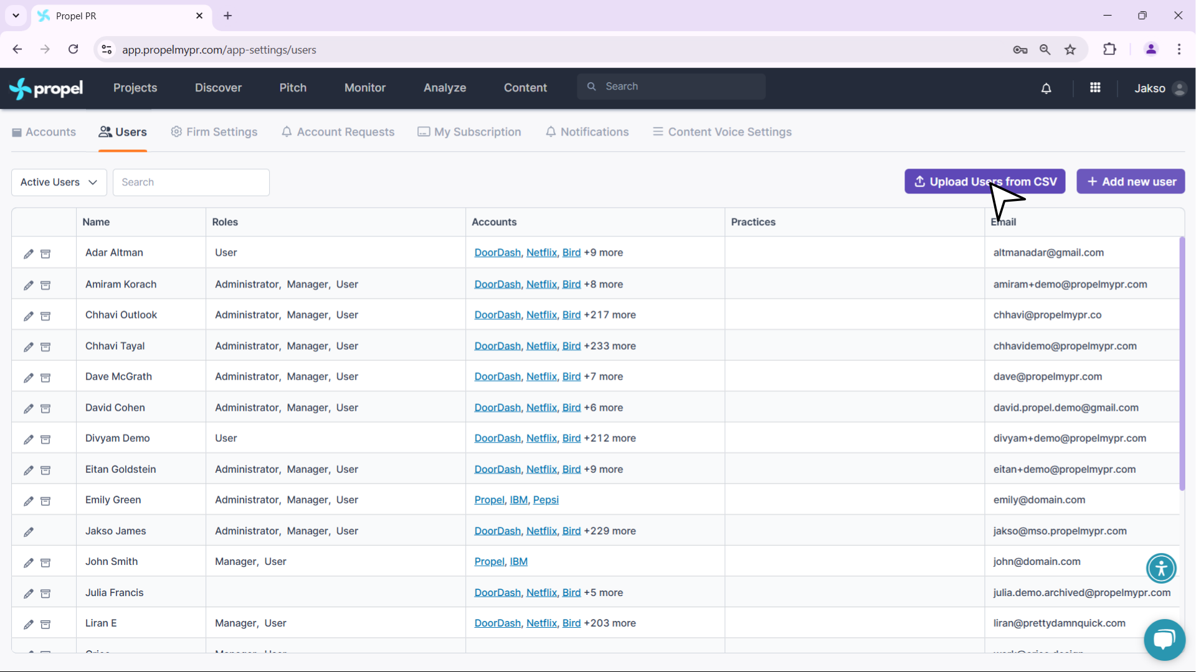Switch to Firm Settings tab
Viewport: 1196px width, 672px height.
coord(214,132)
